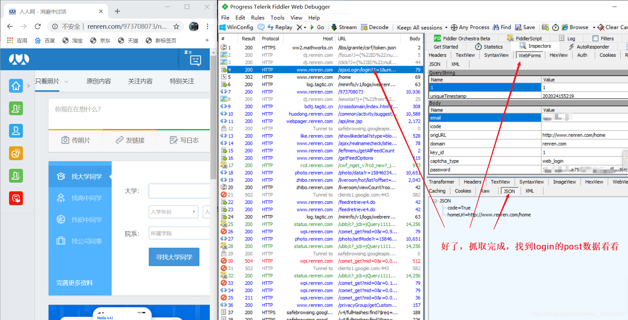
Task: Open the Statistics tab
Action: [x=489, y=47]
